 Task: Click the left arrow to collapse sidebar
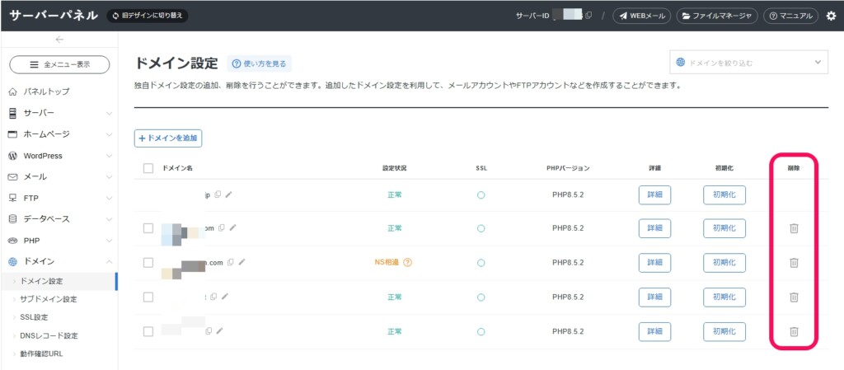pos(59,40)
